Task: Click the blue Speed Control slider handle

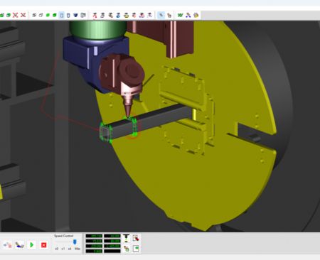Action: pos(75,242)
